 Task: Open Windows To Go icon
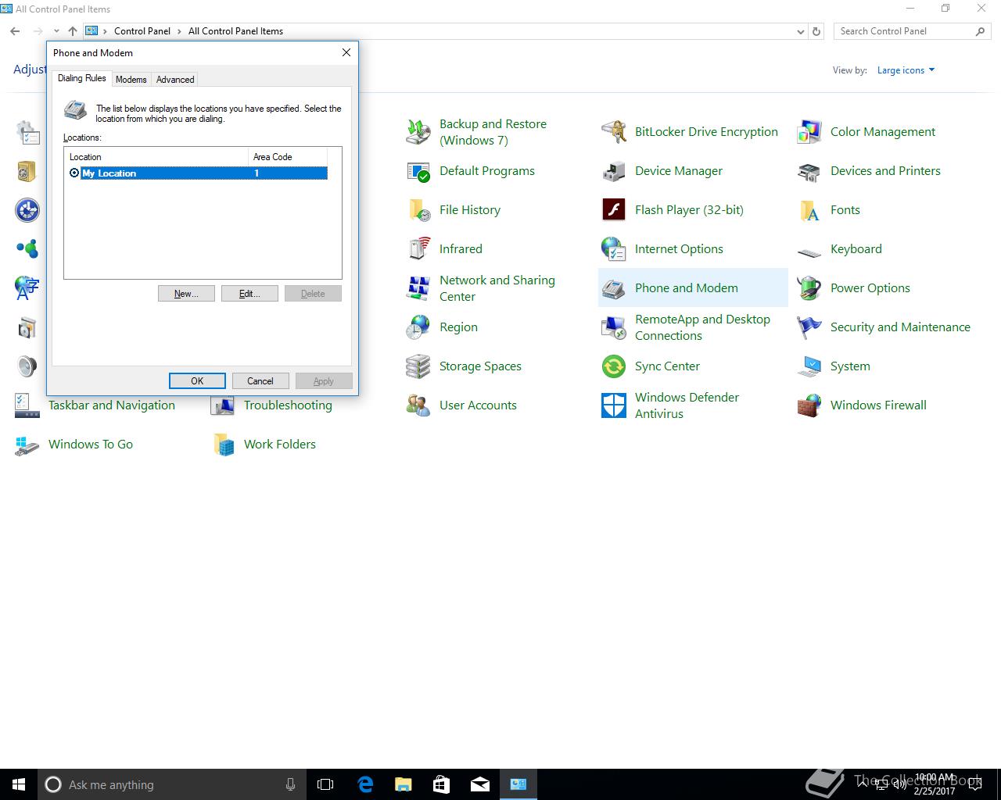(27, 445)
